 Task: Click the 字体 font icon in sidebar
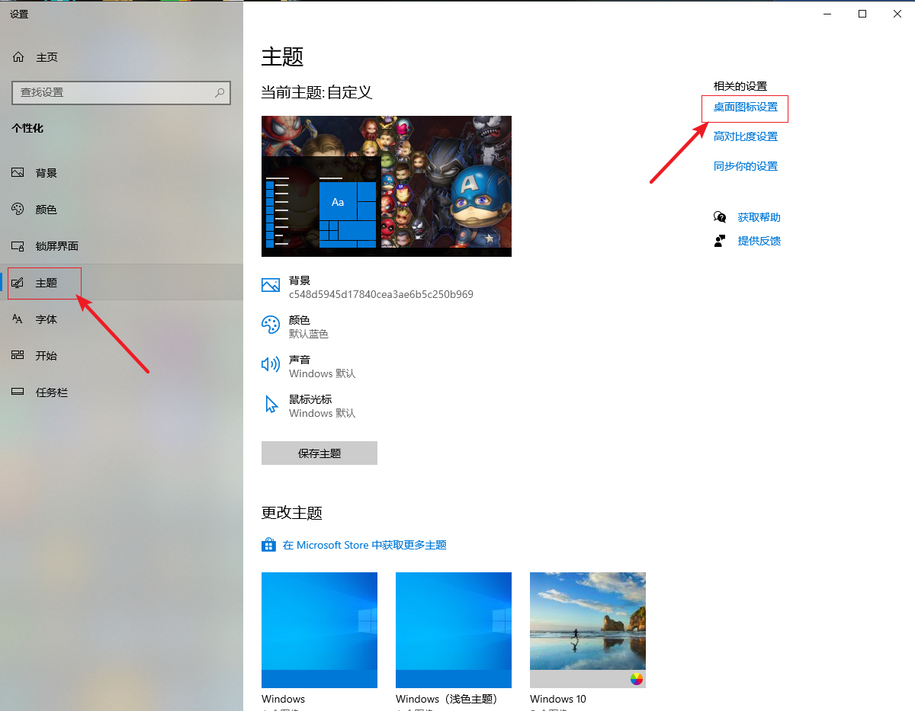coord(18,319)
